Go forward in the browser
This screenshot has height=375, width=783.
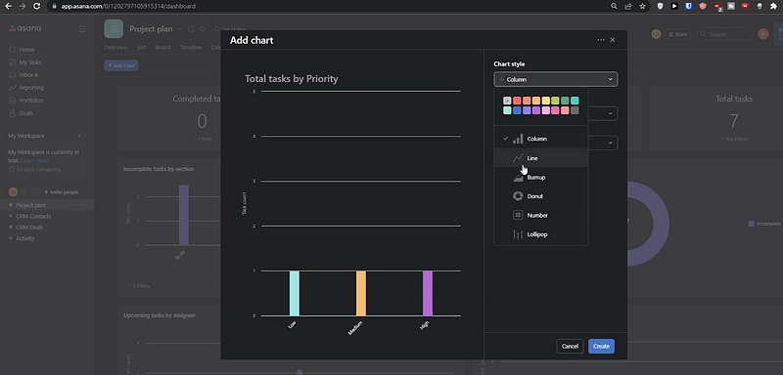coord(22,6)
